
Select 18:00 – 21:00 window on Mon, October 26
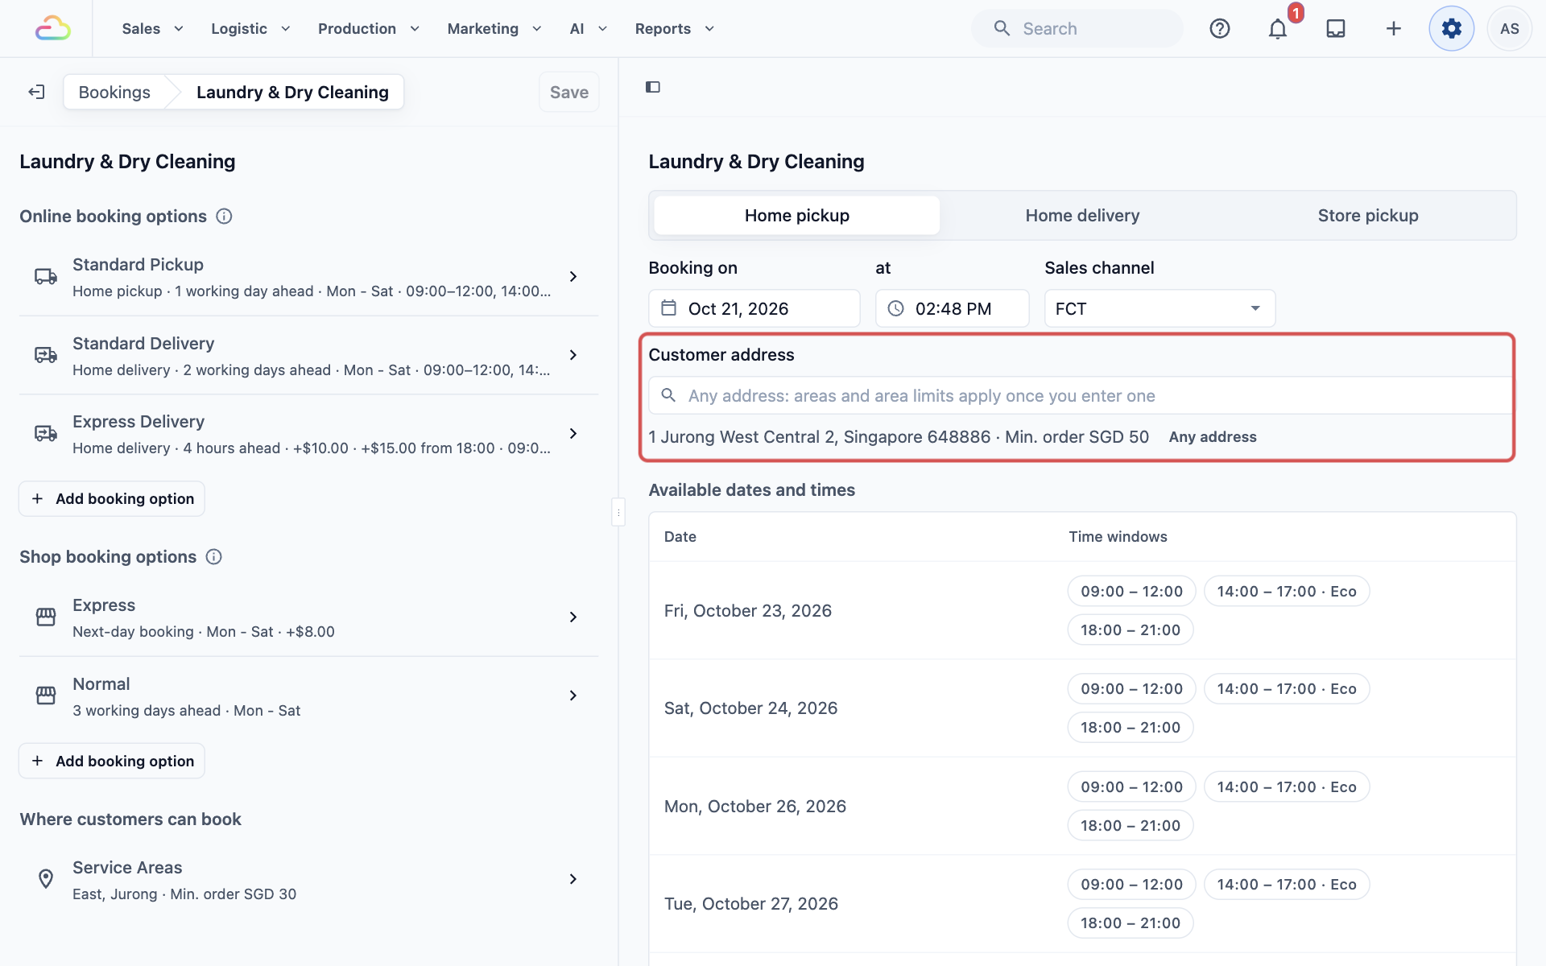coord(1131,825)
